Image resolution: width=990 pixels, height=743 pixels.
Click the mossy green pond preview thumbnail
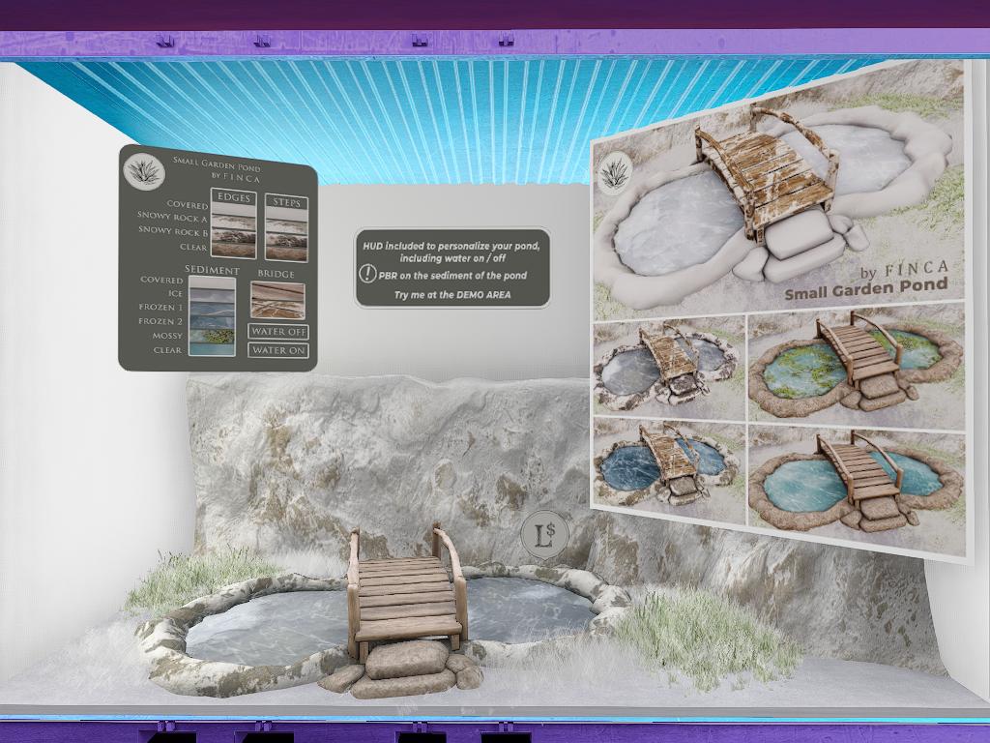856,363
